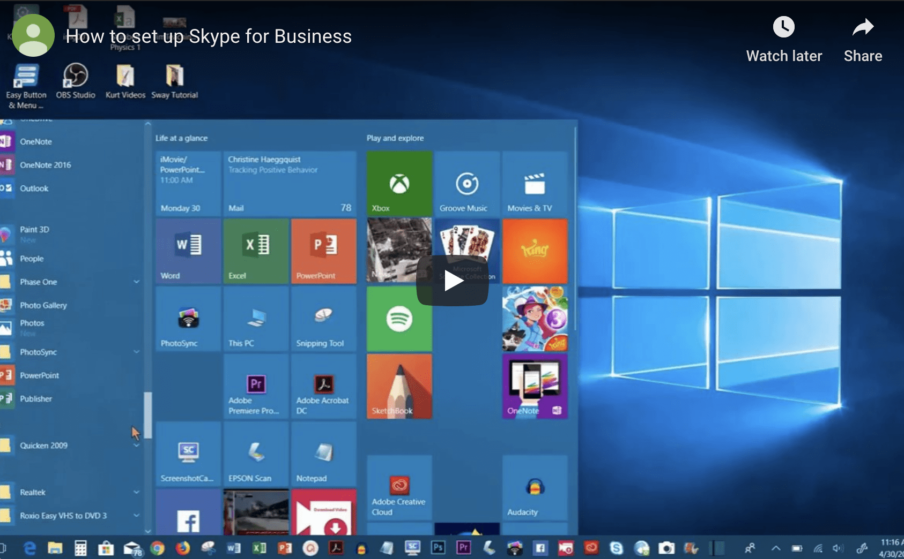This screenshot has width=904, height=559.
Task: Launch Excel from the Start tiles
Action: click(256, 251)
